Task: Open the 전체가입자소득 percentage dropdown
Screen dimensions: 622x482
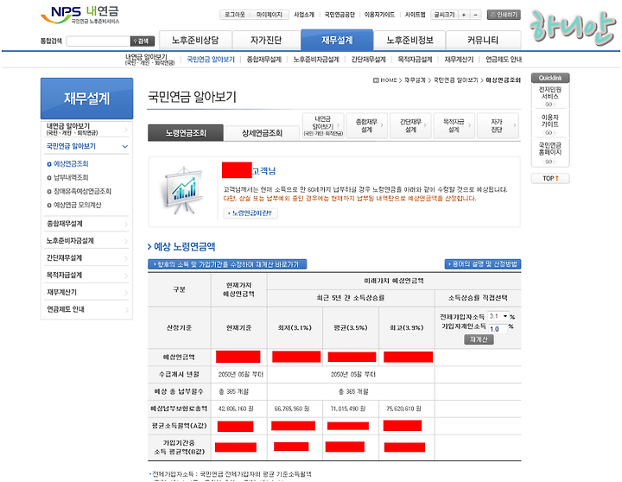Action: tap(498, 316)
